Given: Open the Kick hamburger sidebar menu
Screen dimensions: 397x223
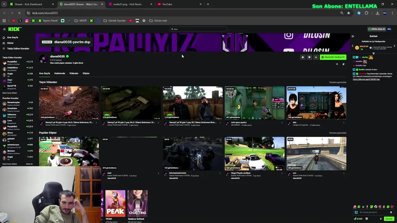Looking at the screenshot, I should (x=4, y=29).
